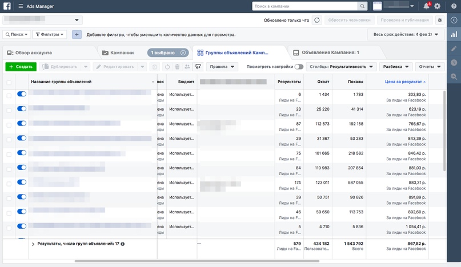The width and height of the screenshot is (461, 267).
Task: Open the edit pencil panel in right sidebar
Action: (454, 48)
